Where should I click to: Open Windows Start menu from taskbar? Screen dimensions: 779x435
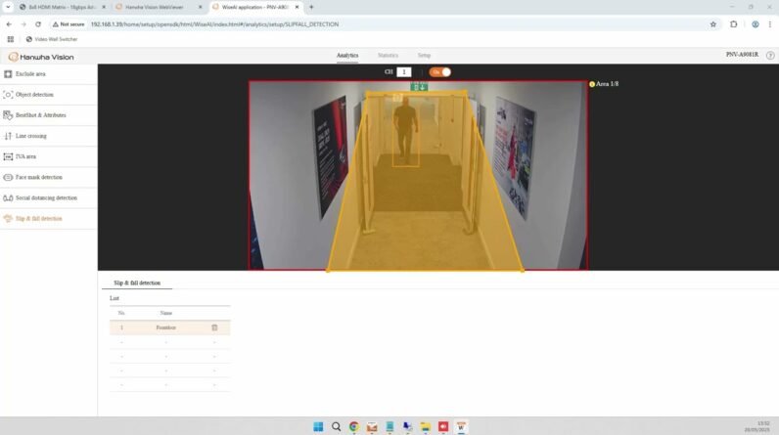(x=318, y=426)
